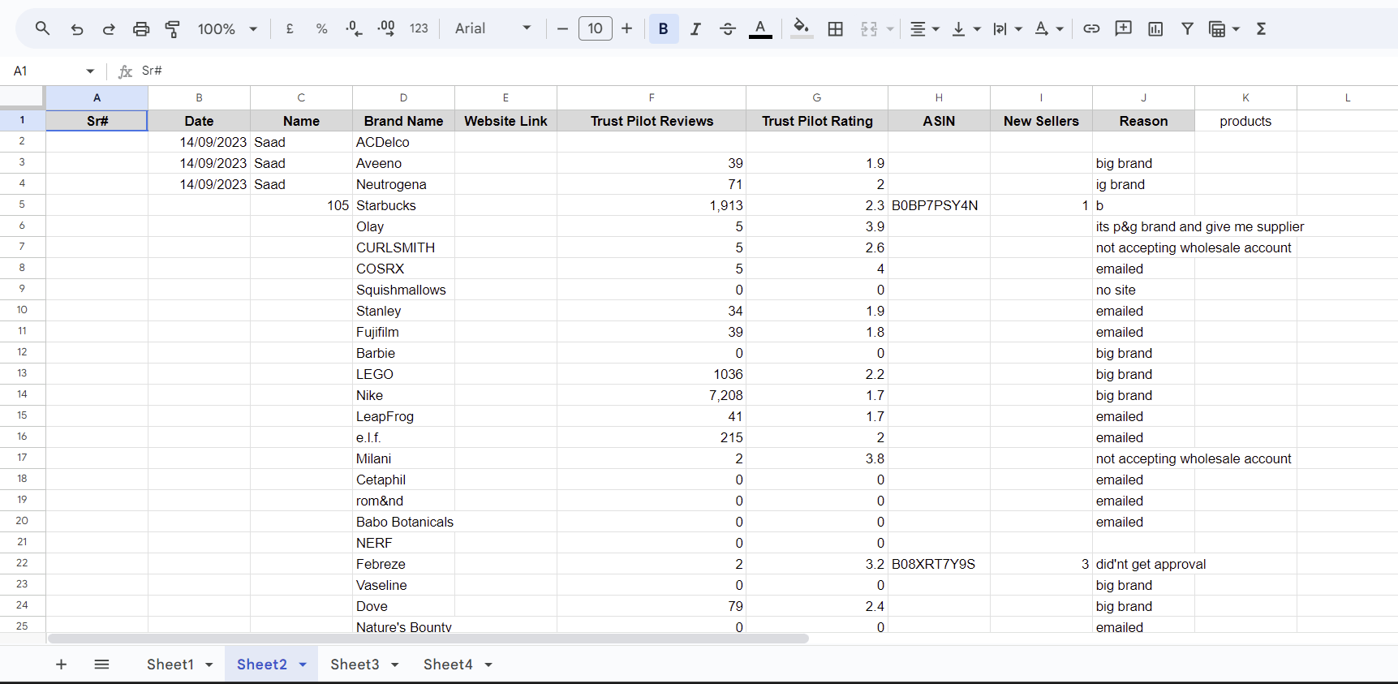Image resolution: width=1398 pixels, height=684 pixels.
Task: Select column F header
Action: pos(652,97)
